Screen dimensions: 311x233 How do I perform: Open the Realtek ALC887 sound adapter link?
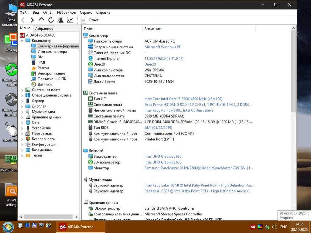point(198,191)
